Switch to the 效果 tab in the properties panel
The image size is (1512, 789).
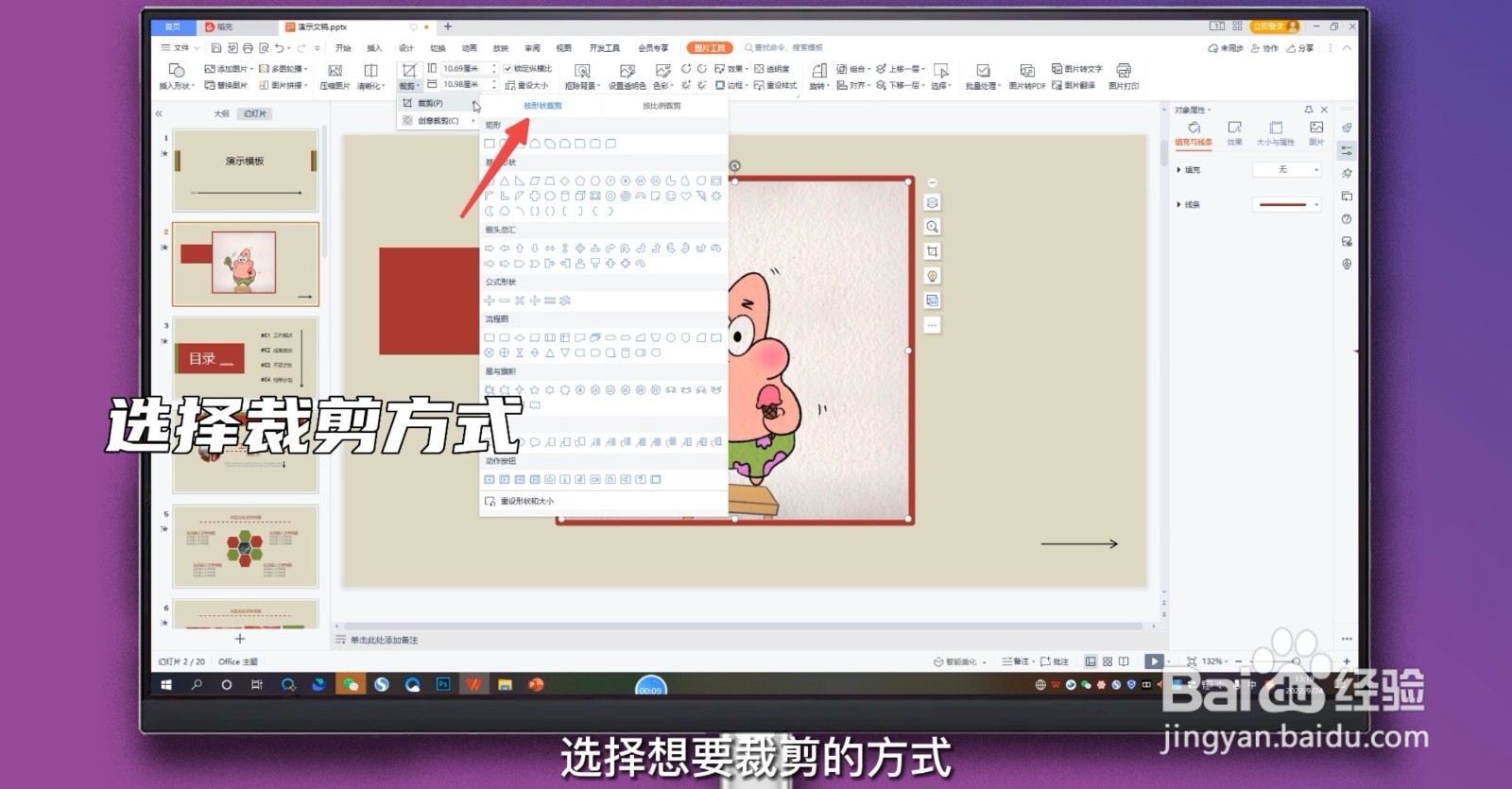click(1235, 132)
